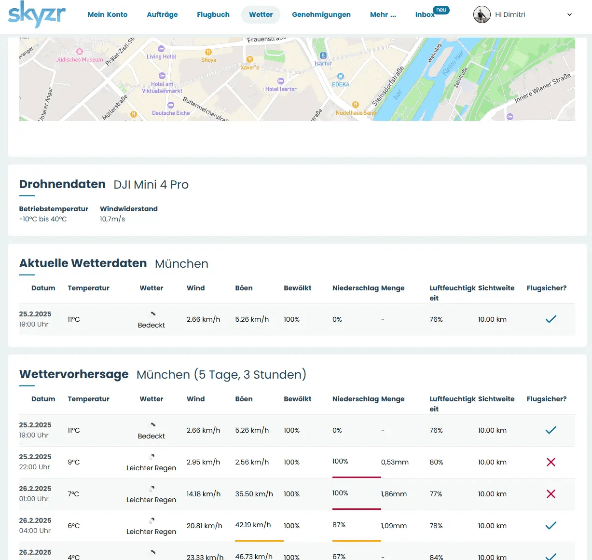Click Wind header in Wettervorhersage table
Image resolution: width=592 pixels, height=560 pixels.
coord(195,399)
